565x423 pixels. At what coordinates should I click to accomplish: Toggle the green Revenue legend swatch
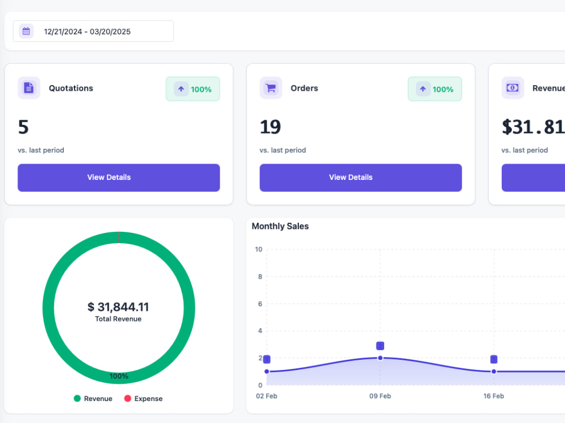(x=77, y=398)
